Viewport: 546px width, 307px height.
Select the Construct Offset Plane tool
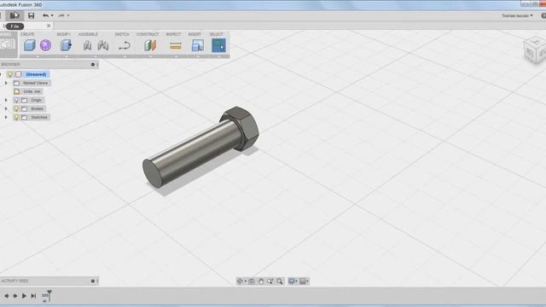click(x=150, y=45)
